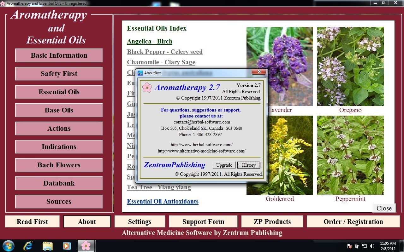Open the Support Form

(203, 221)
